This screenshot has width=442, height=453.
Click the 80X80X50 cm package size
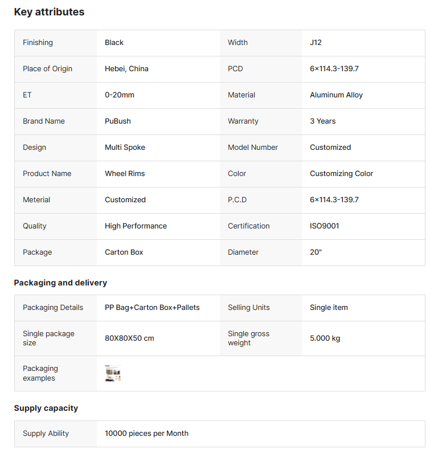[129, 338]
